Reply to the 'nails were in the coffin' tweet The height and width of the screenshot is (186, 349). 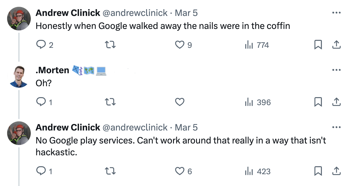40,45
